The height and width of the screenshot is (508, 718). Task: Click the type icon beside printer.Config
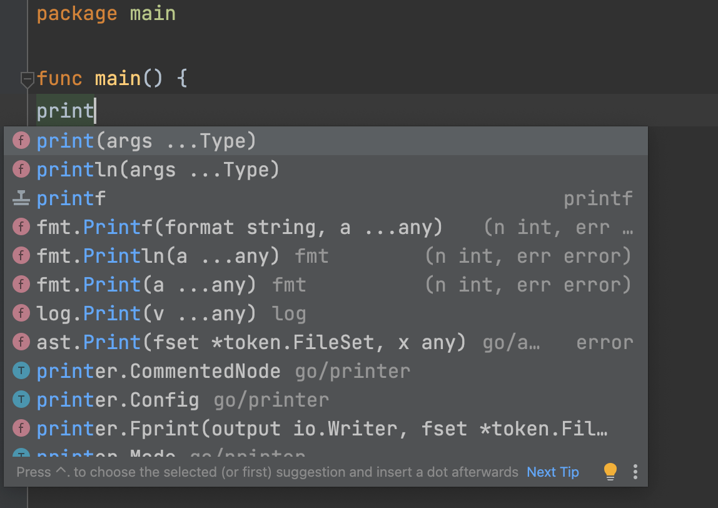[x=21, y=400]
